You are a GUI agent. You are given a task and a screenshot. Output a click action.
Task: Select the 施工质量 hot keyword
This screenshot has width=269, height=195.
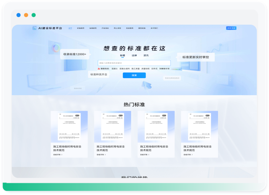[135, 69]
